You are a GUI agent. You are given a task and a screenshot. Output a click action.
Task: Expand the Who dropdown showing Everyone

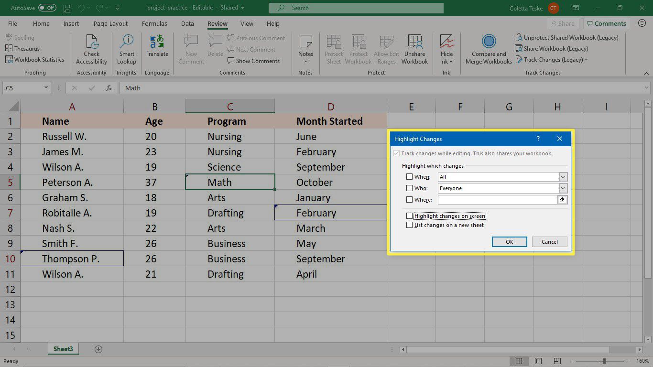(x=563, y=188)
